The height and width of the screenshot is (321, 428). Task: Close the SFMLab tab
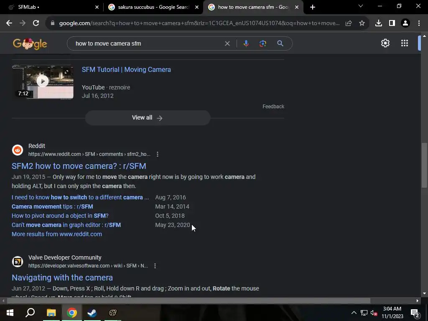(x=97, y=7)
